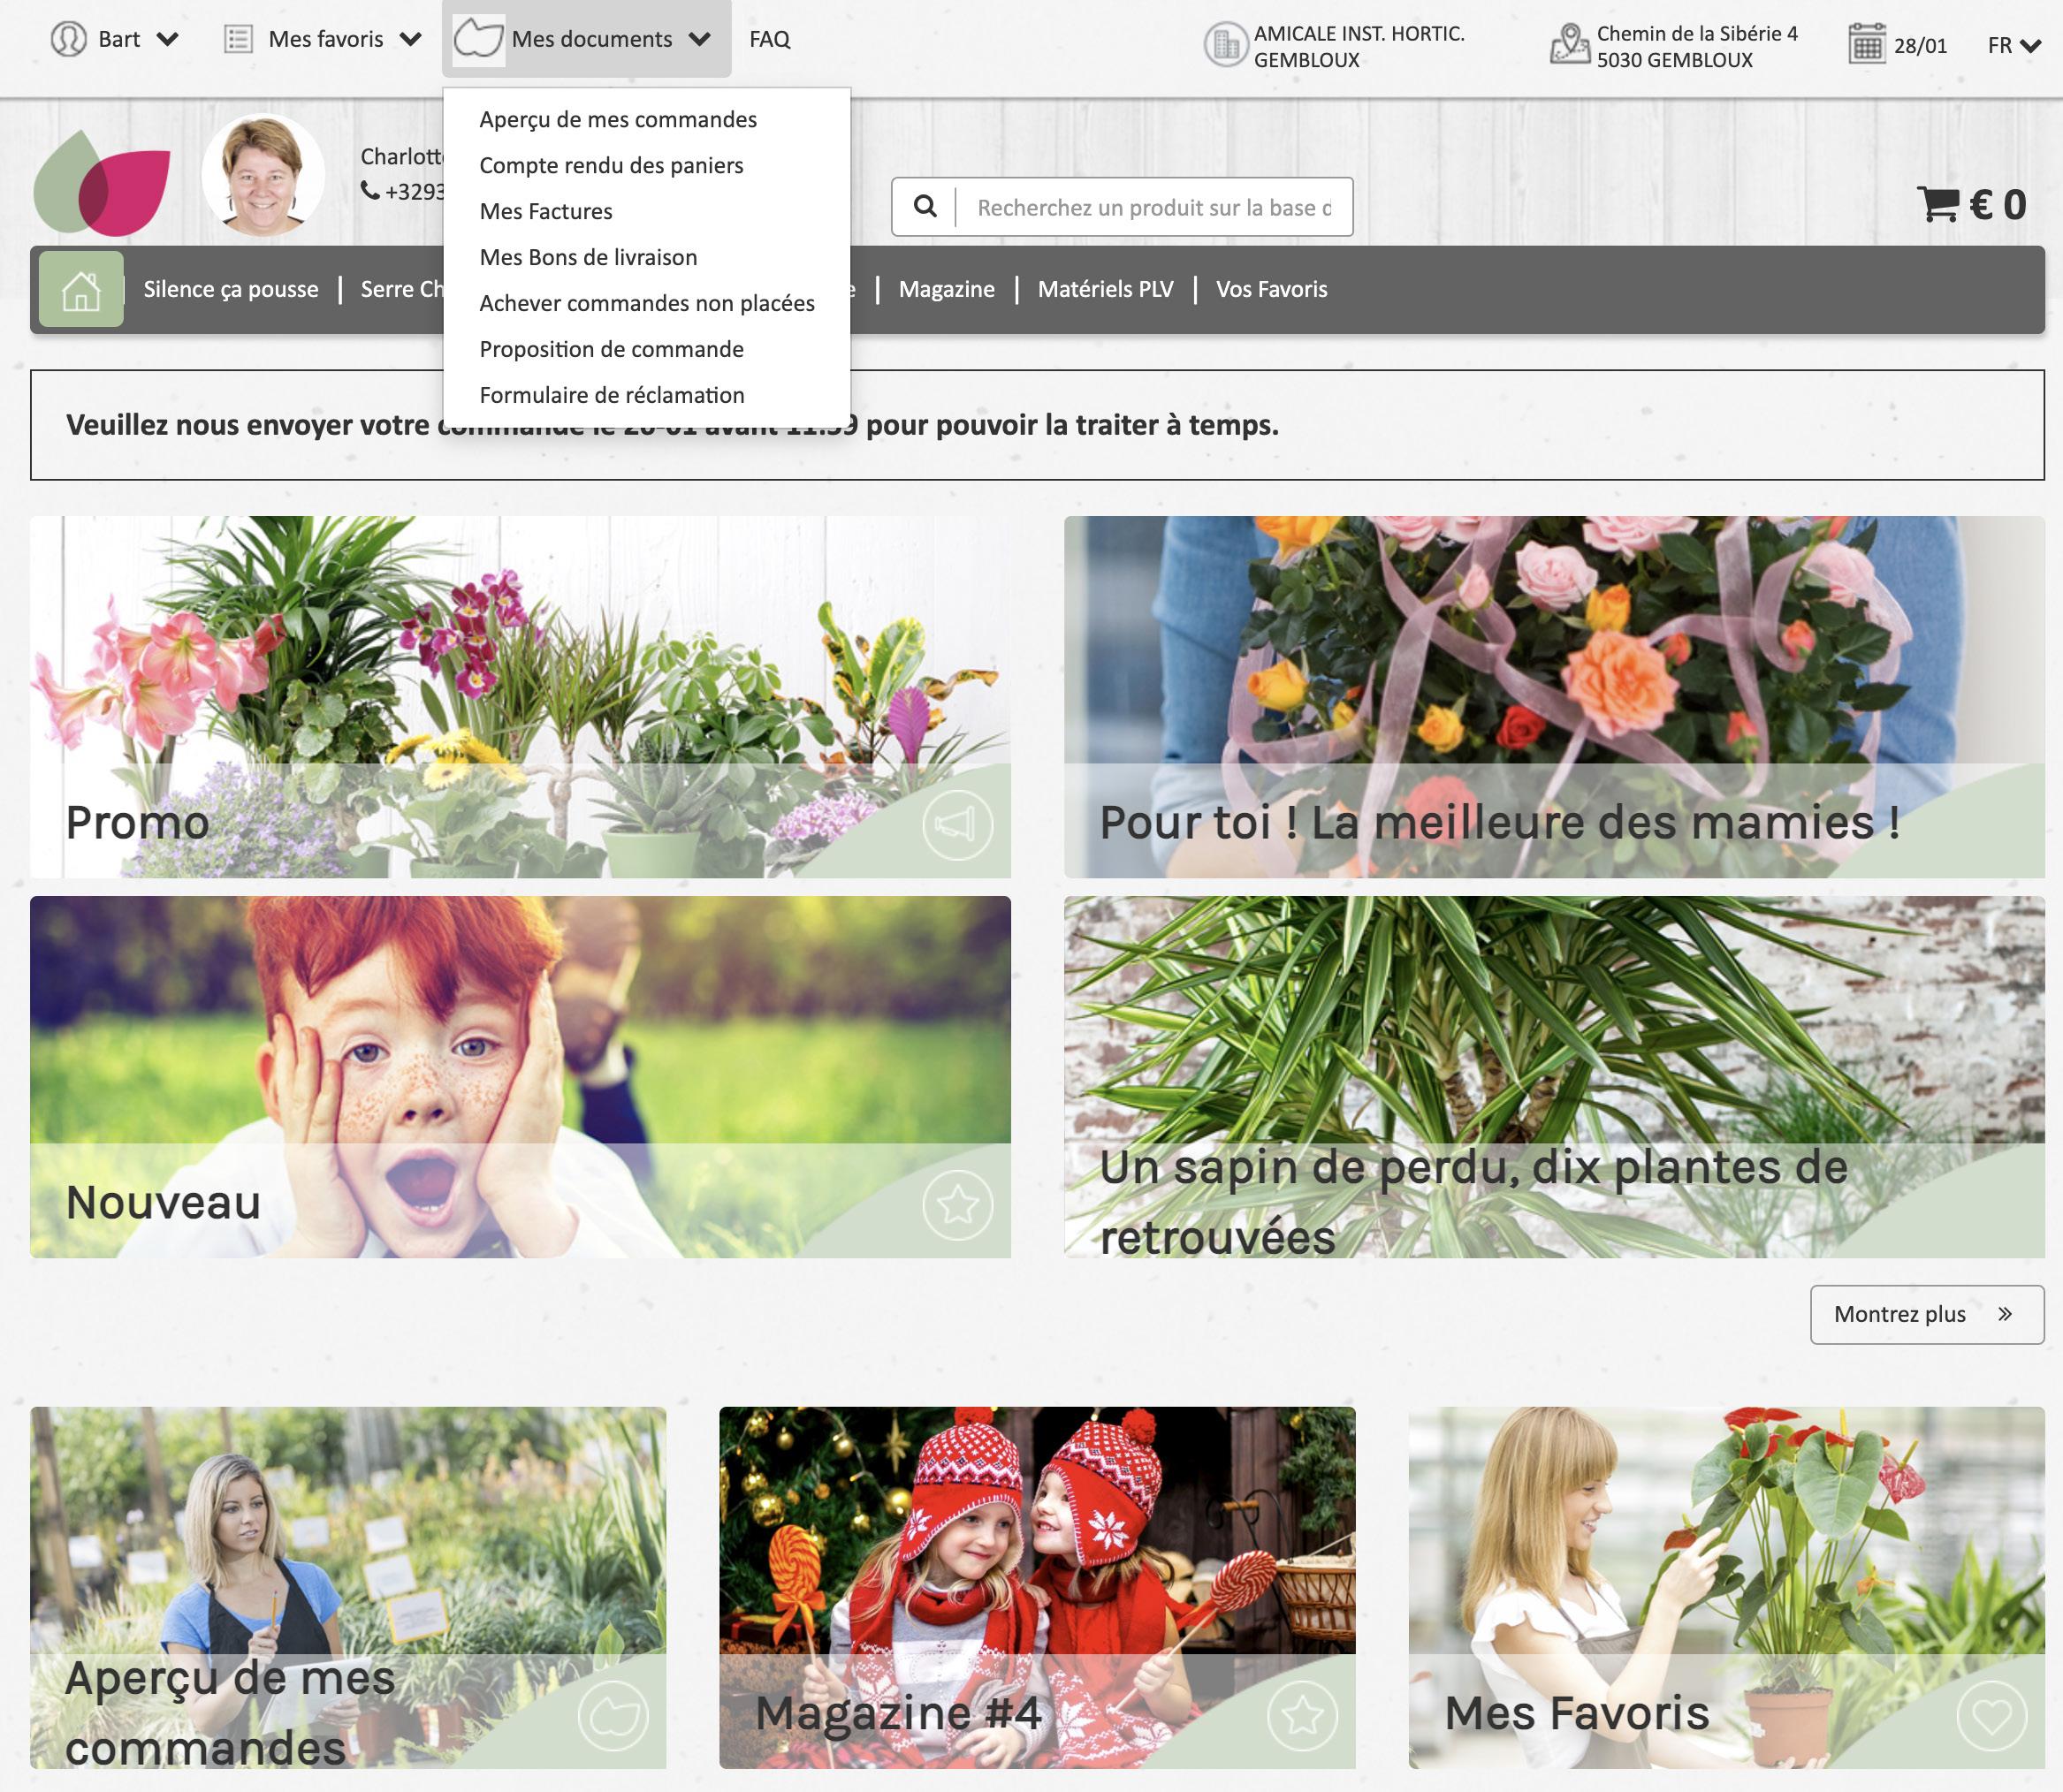Expand the Mes favoris dropdown

(322, 39)
